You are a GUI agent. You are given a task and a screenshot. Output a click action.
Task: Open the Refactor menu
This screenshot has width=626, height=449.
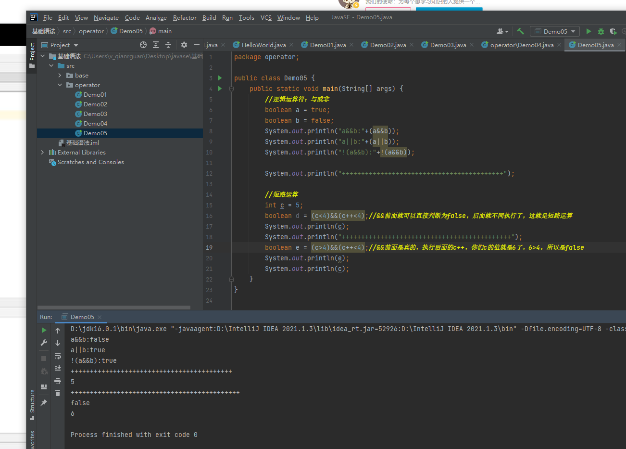tap(185, 18)
